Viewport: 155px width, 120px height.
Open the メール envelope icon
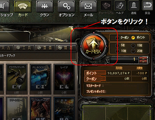(88, 6)
